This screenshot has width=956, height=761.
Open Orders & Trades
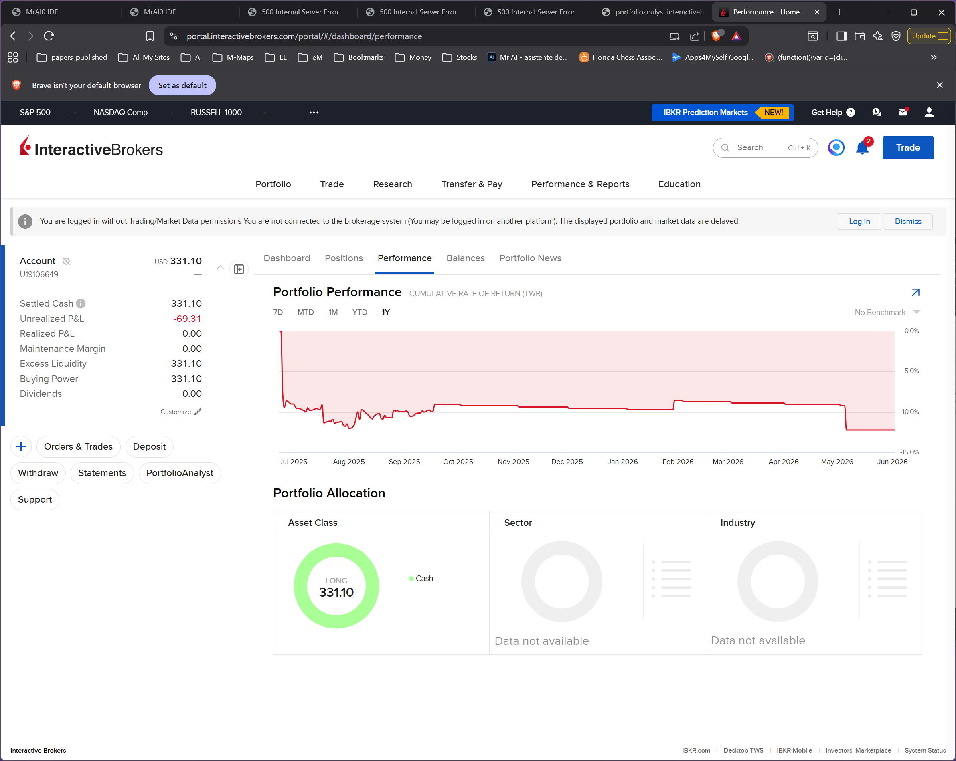[x=79, y=446]
